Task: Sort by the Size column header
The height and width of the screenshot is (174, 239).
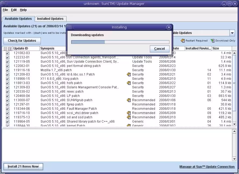Action: pos(222,48)
